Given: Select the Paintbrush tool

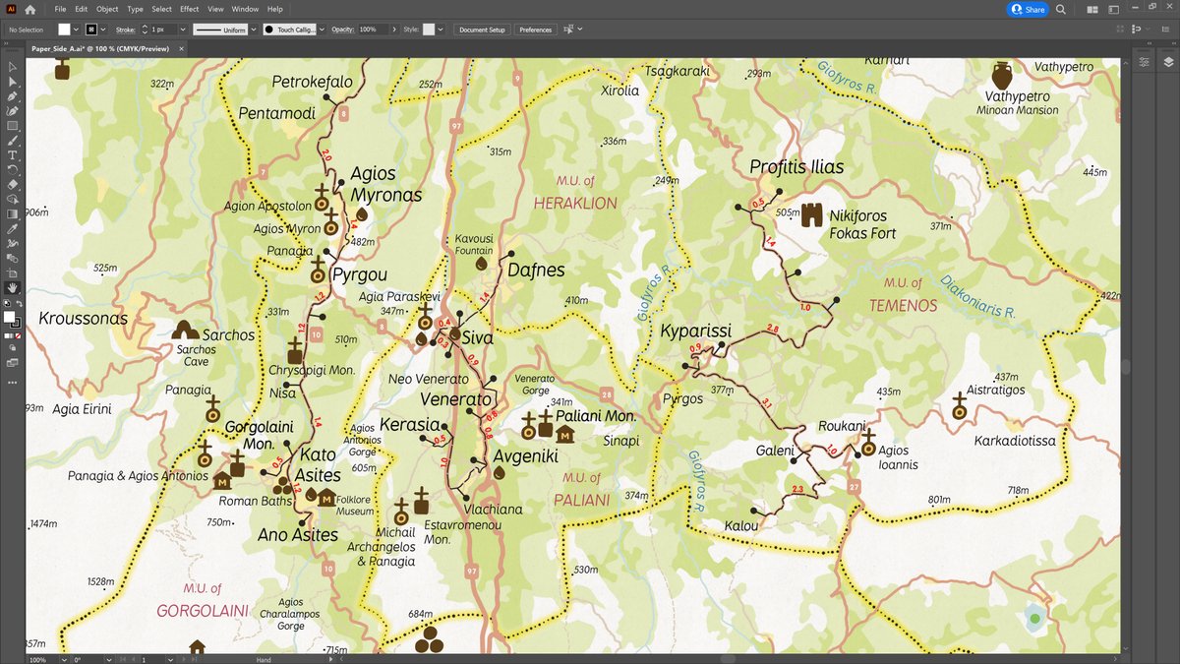Looking at the screenshot, I should (13, 141).
